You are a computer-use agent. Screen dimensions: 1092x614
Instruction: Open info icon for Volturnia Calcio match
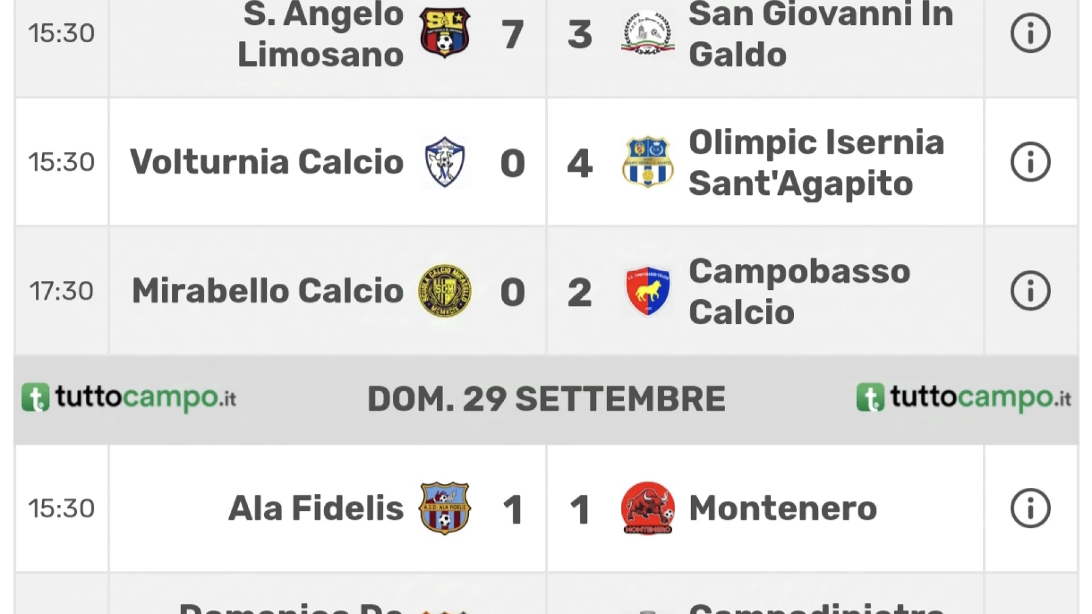(1030, 162)
